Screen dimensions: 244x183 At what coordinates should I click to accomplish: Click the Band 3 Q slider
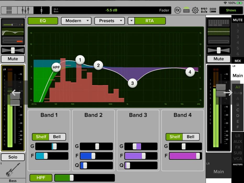(141, 165)
